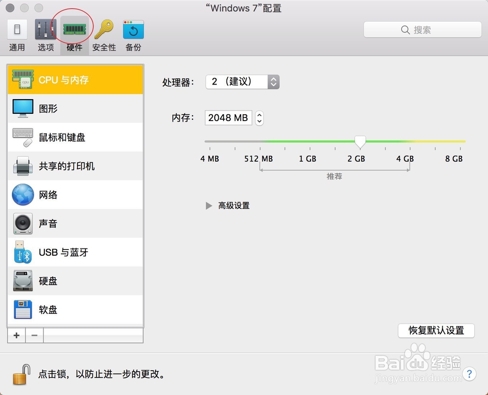Click the 搜索 search field
Viewport: 488px width, 395px height.
423,30
